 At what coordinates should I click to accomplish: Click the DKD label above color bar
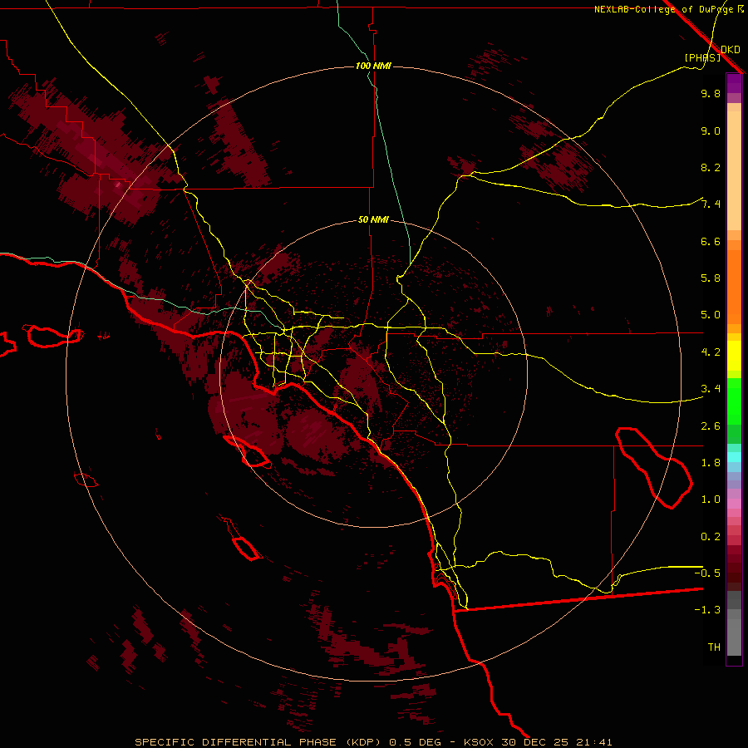click(x=731, y=49)
